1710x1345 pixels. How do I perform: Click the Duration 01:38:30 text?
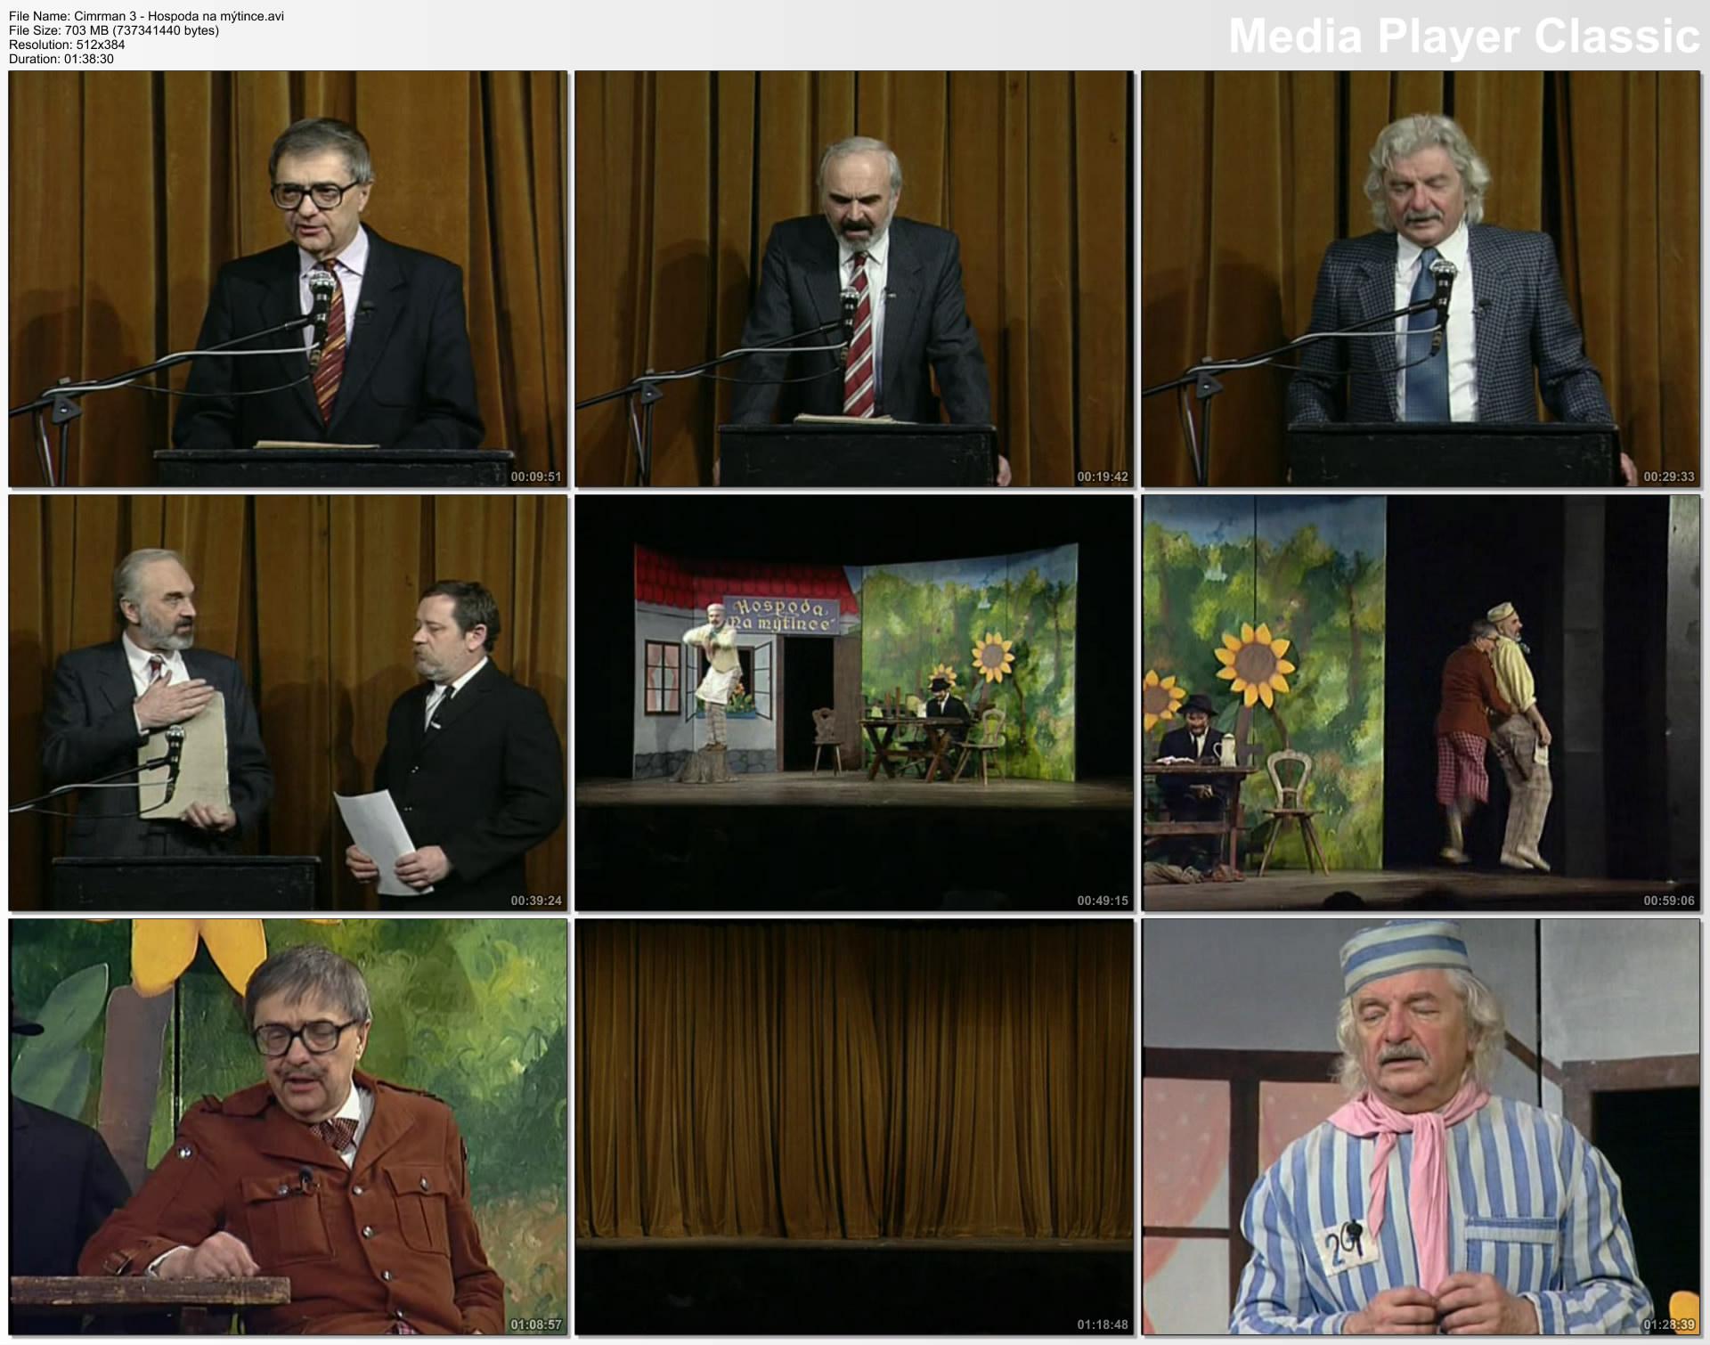(x=61, y=59)
